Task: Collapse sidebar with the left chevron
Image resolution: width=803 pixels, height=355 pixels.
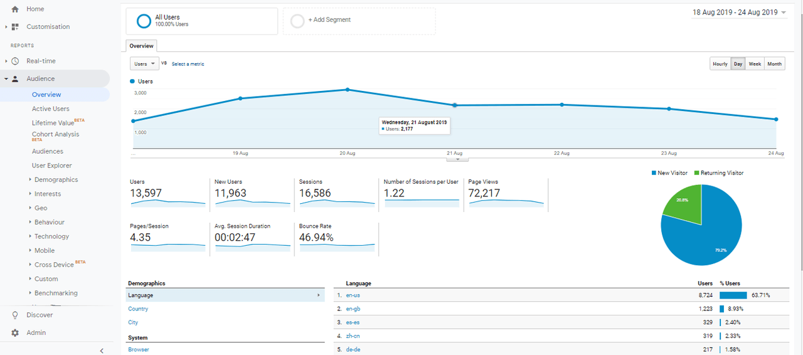Action: (x=102, y=351)
